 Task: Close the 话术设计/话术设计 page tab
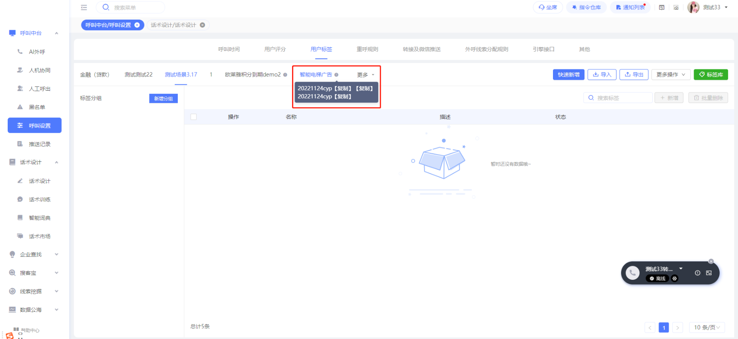pyautogui.click(x=203, y=25)
